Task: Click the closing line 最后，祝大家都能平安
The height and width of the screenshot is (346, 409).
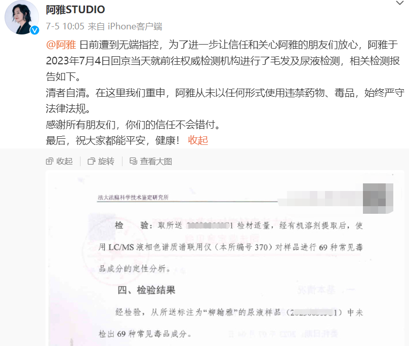Action: [113, 140]
